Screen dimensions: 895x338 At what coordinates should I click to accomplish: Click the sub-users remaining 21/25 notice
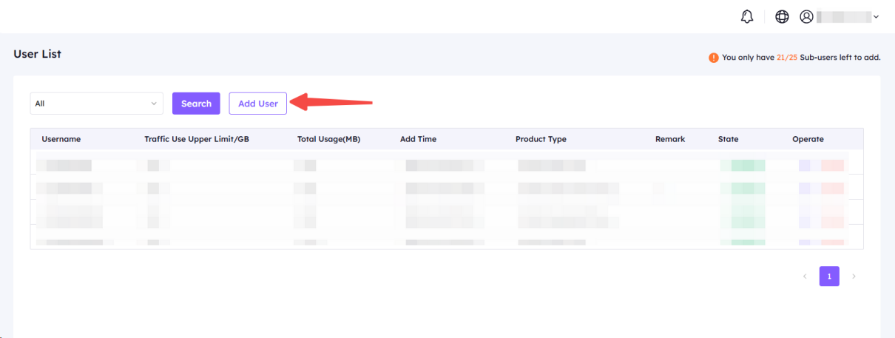pyautogui.click(x=800, y=58)
